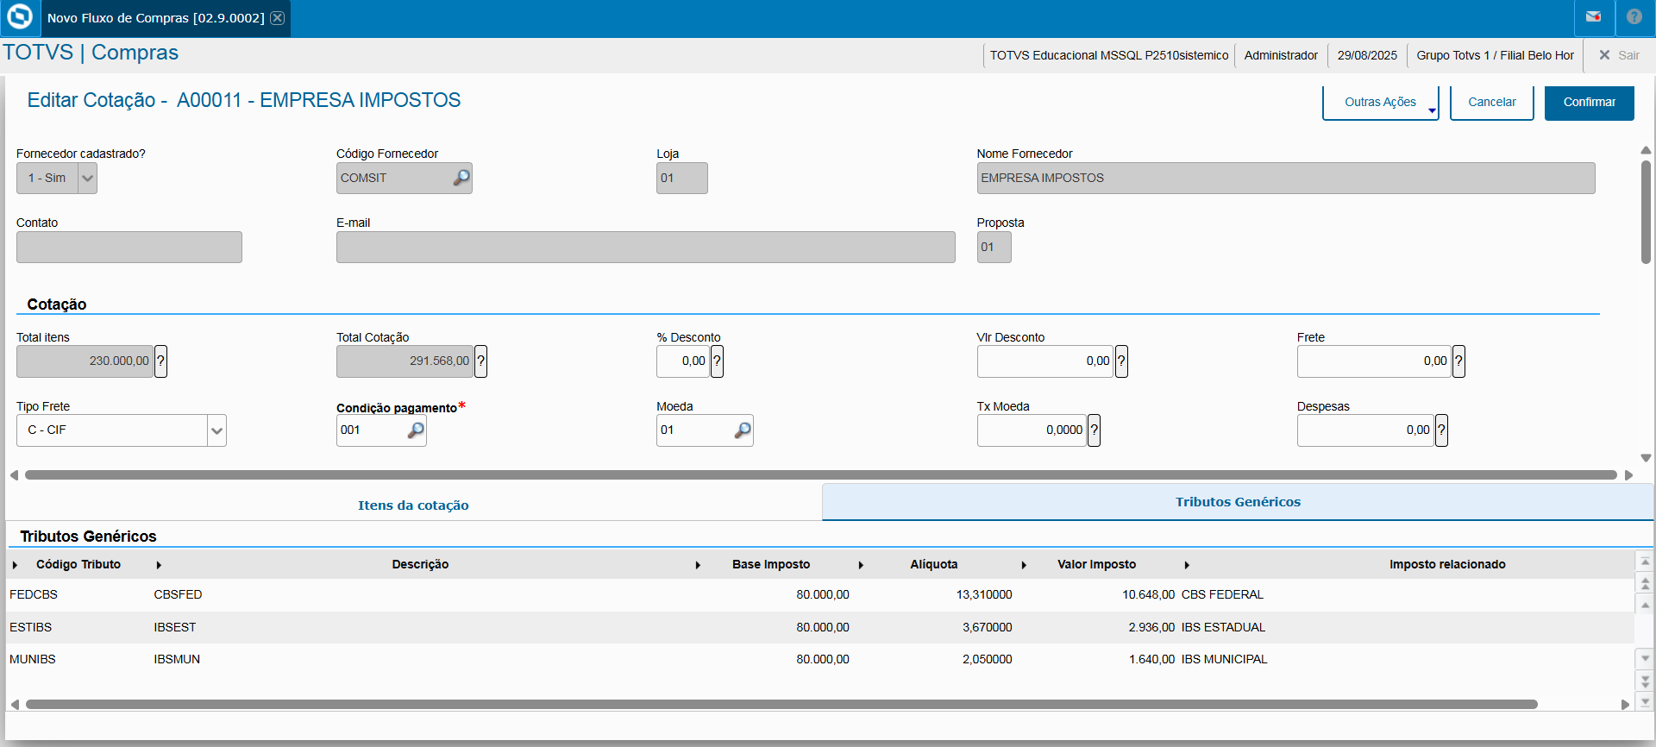Show help for Vlr Desconto field
This screenshot has width=1656, height=747.
[1121, 361]
